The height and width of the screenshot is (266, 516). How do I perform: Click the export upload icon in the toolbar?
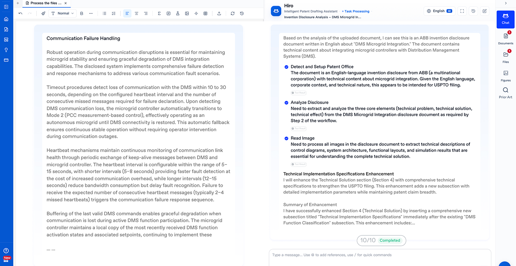pos(219,13)
